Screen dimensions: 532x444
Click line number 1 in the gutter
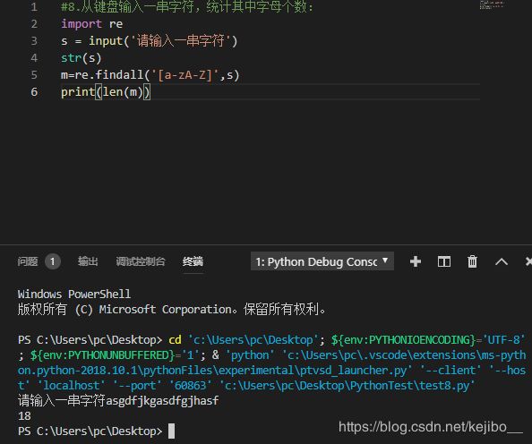[34, 7]
